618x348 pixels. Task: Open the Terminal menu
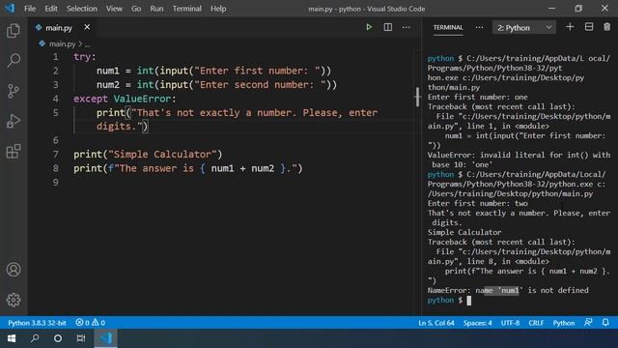[x=186, y=9]
